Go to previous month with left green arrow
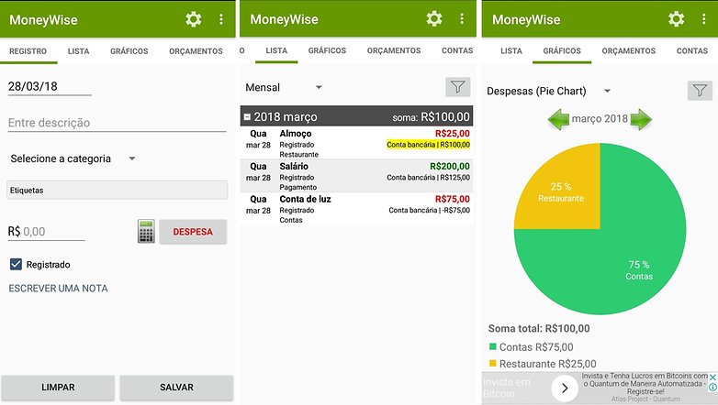 tap(558, 119)
